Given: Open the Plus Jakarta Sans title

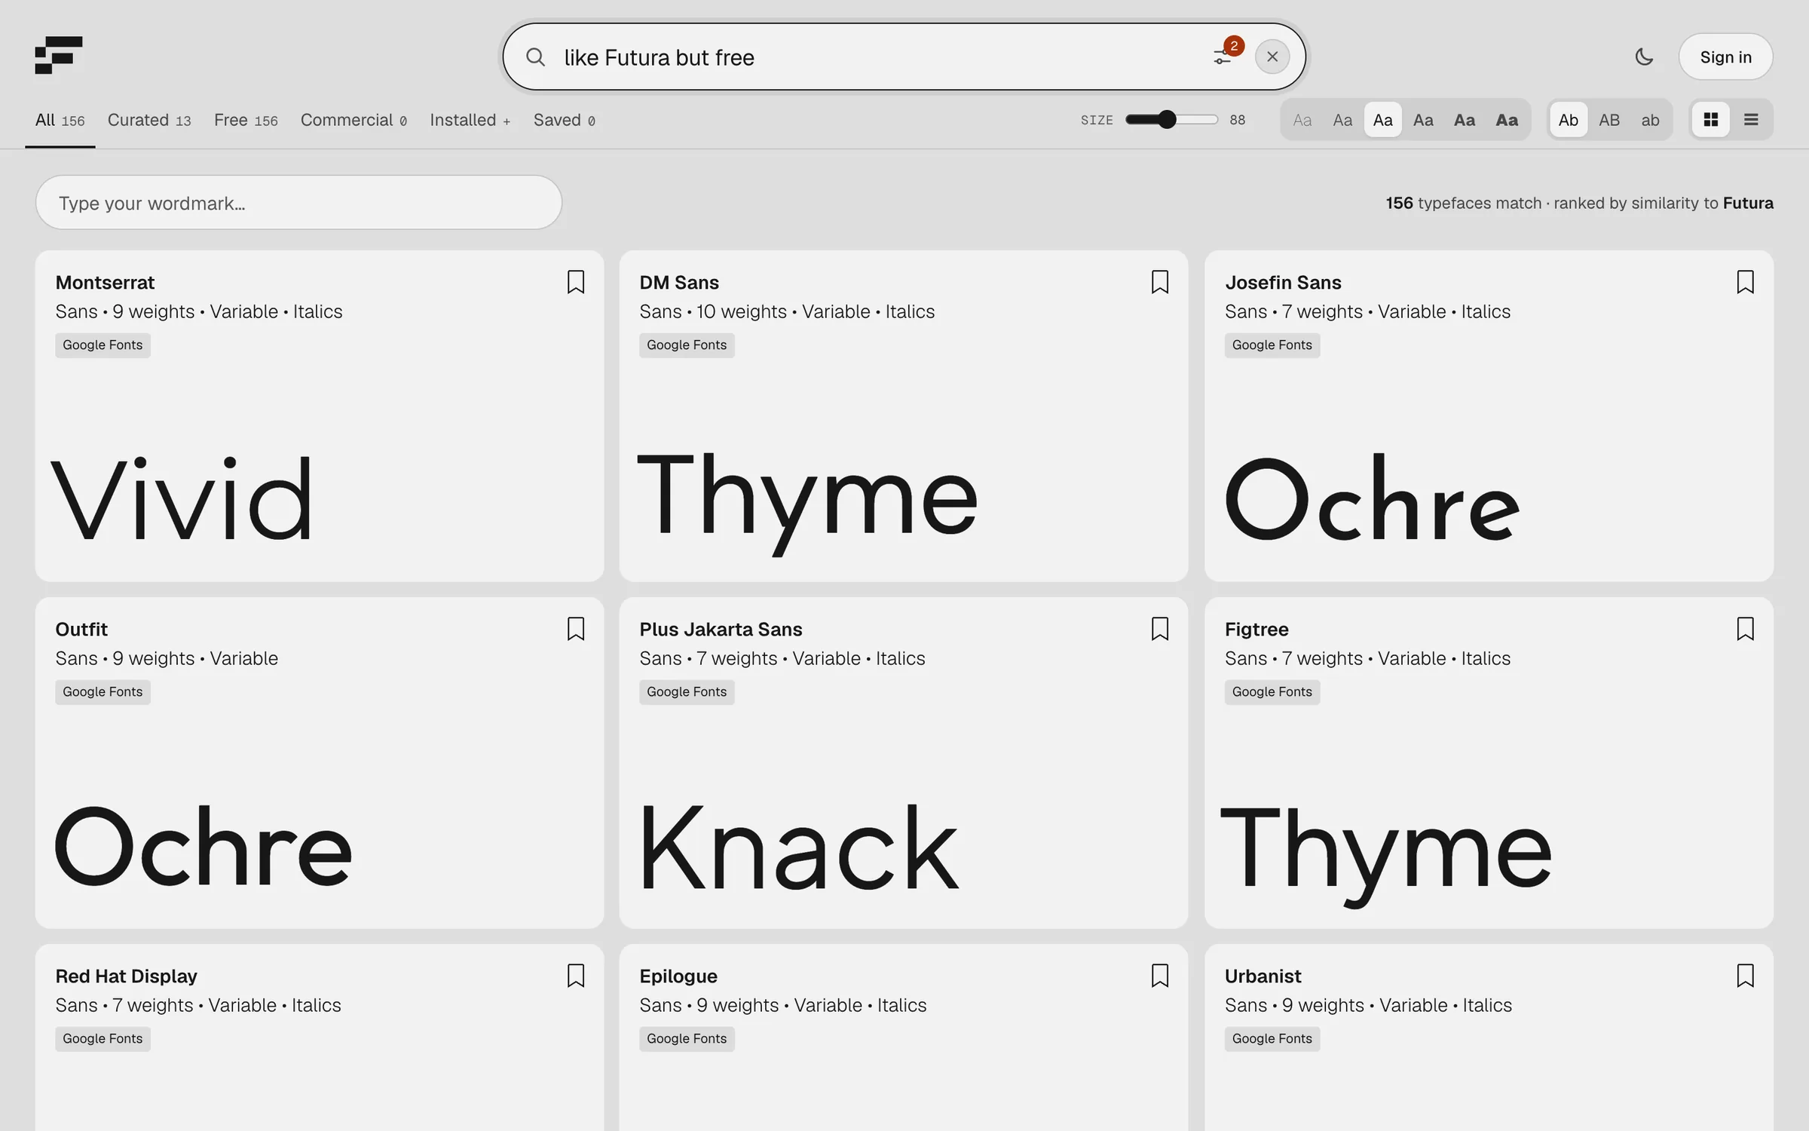Looking at the screenshot, I should click(x=721, y=630).
